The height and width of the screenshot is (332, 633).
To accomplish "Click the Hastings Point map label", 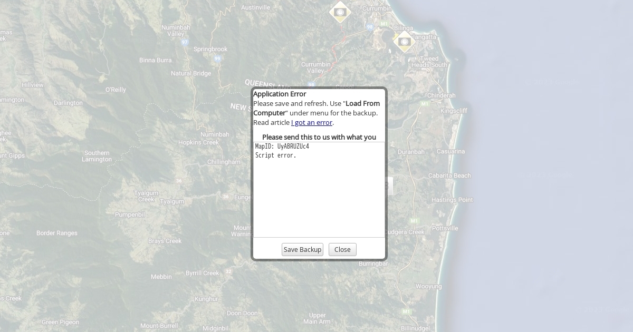I will 452,200.
